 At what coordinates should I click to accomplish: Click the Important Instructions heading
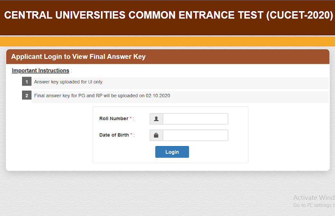[41, 70]
